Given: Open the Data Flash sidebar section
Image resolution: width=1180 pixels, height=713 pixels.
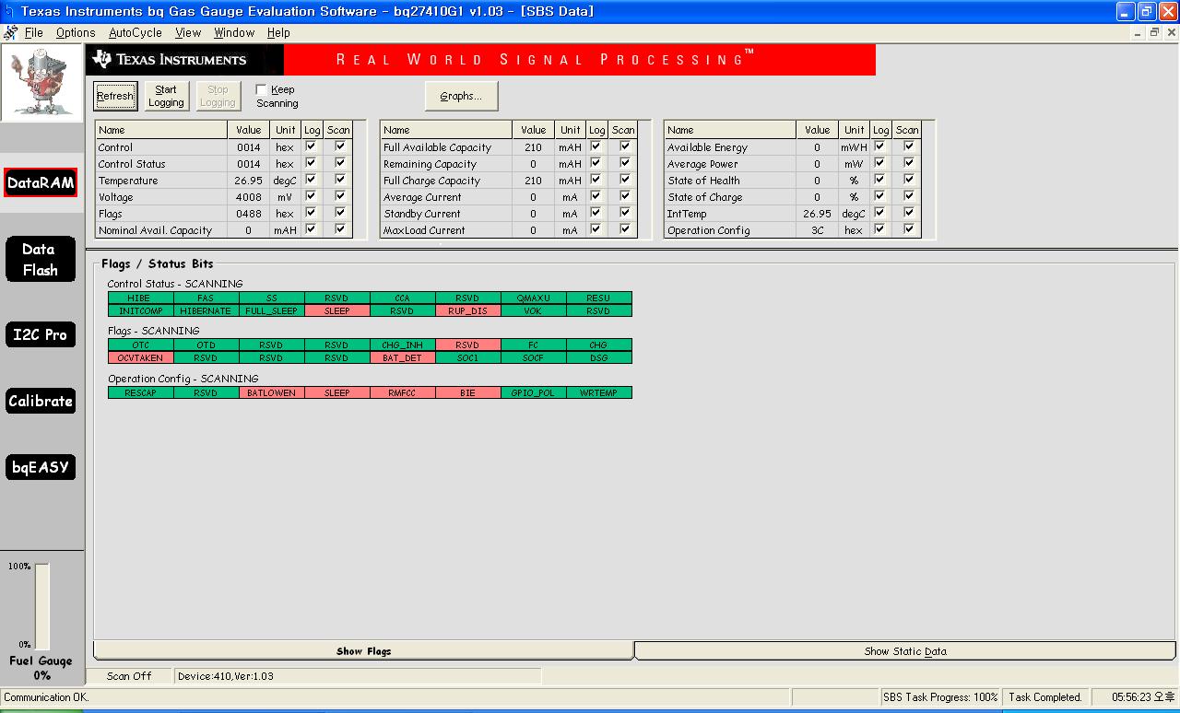Looking at the screenshot, I should [41, 260].
